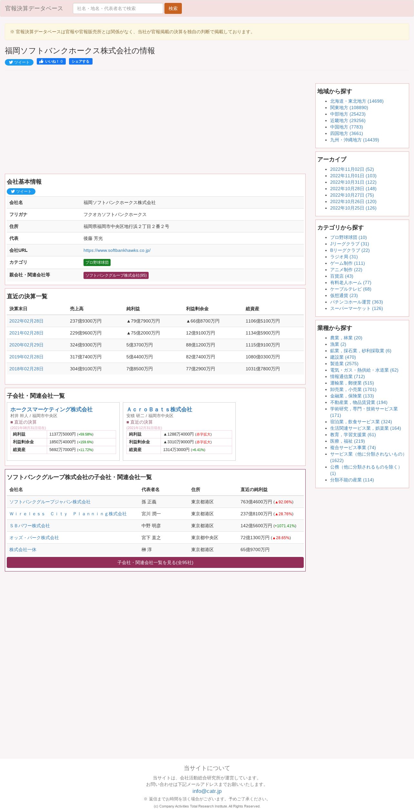The height and width of the screenshot is (812, 414).
Task: Browse パチンコホール運営 (363) category
Action: tap(356, 302)
